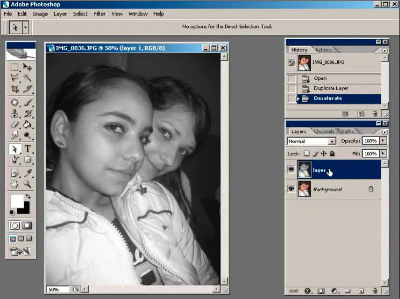Switch to the Actions tab

[x=323, y=50]
